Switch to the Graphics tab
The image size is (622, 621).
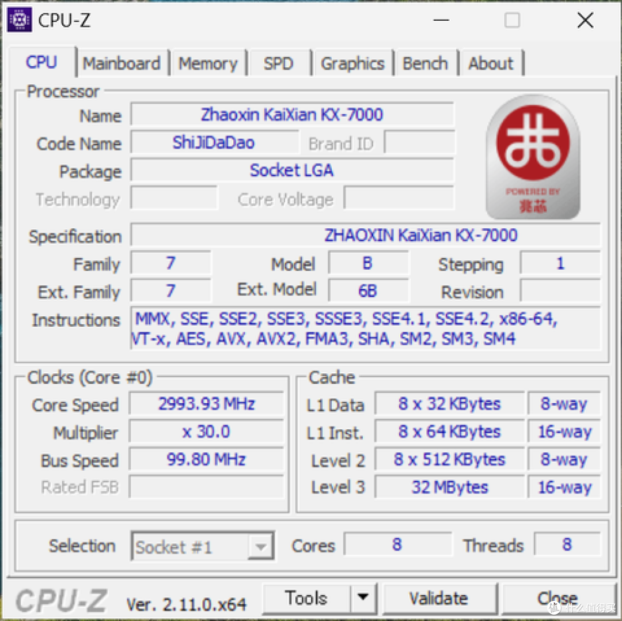(352, 63)
